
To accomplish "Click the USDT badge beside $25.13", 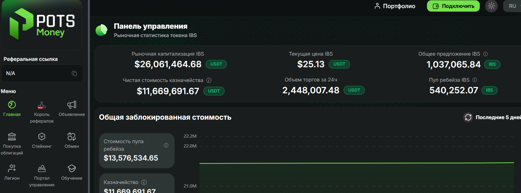I will (x=339, y=64).
